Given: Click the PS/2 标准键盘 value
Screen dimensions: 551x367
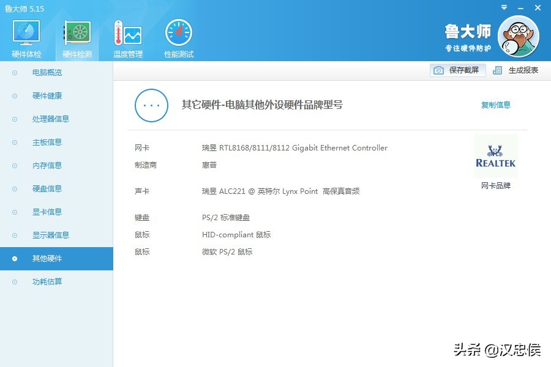Looking at the screenshot, I should [x=225, y=217].
